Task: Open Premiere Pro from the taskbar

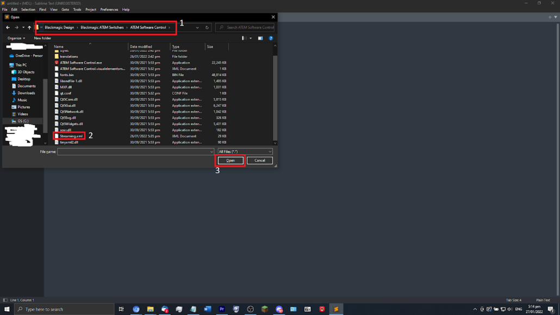Action: pos(222,309)
